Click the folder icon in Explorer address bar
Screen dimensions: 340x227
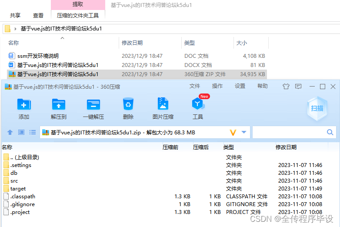(7, 29)
